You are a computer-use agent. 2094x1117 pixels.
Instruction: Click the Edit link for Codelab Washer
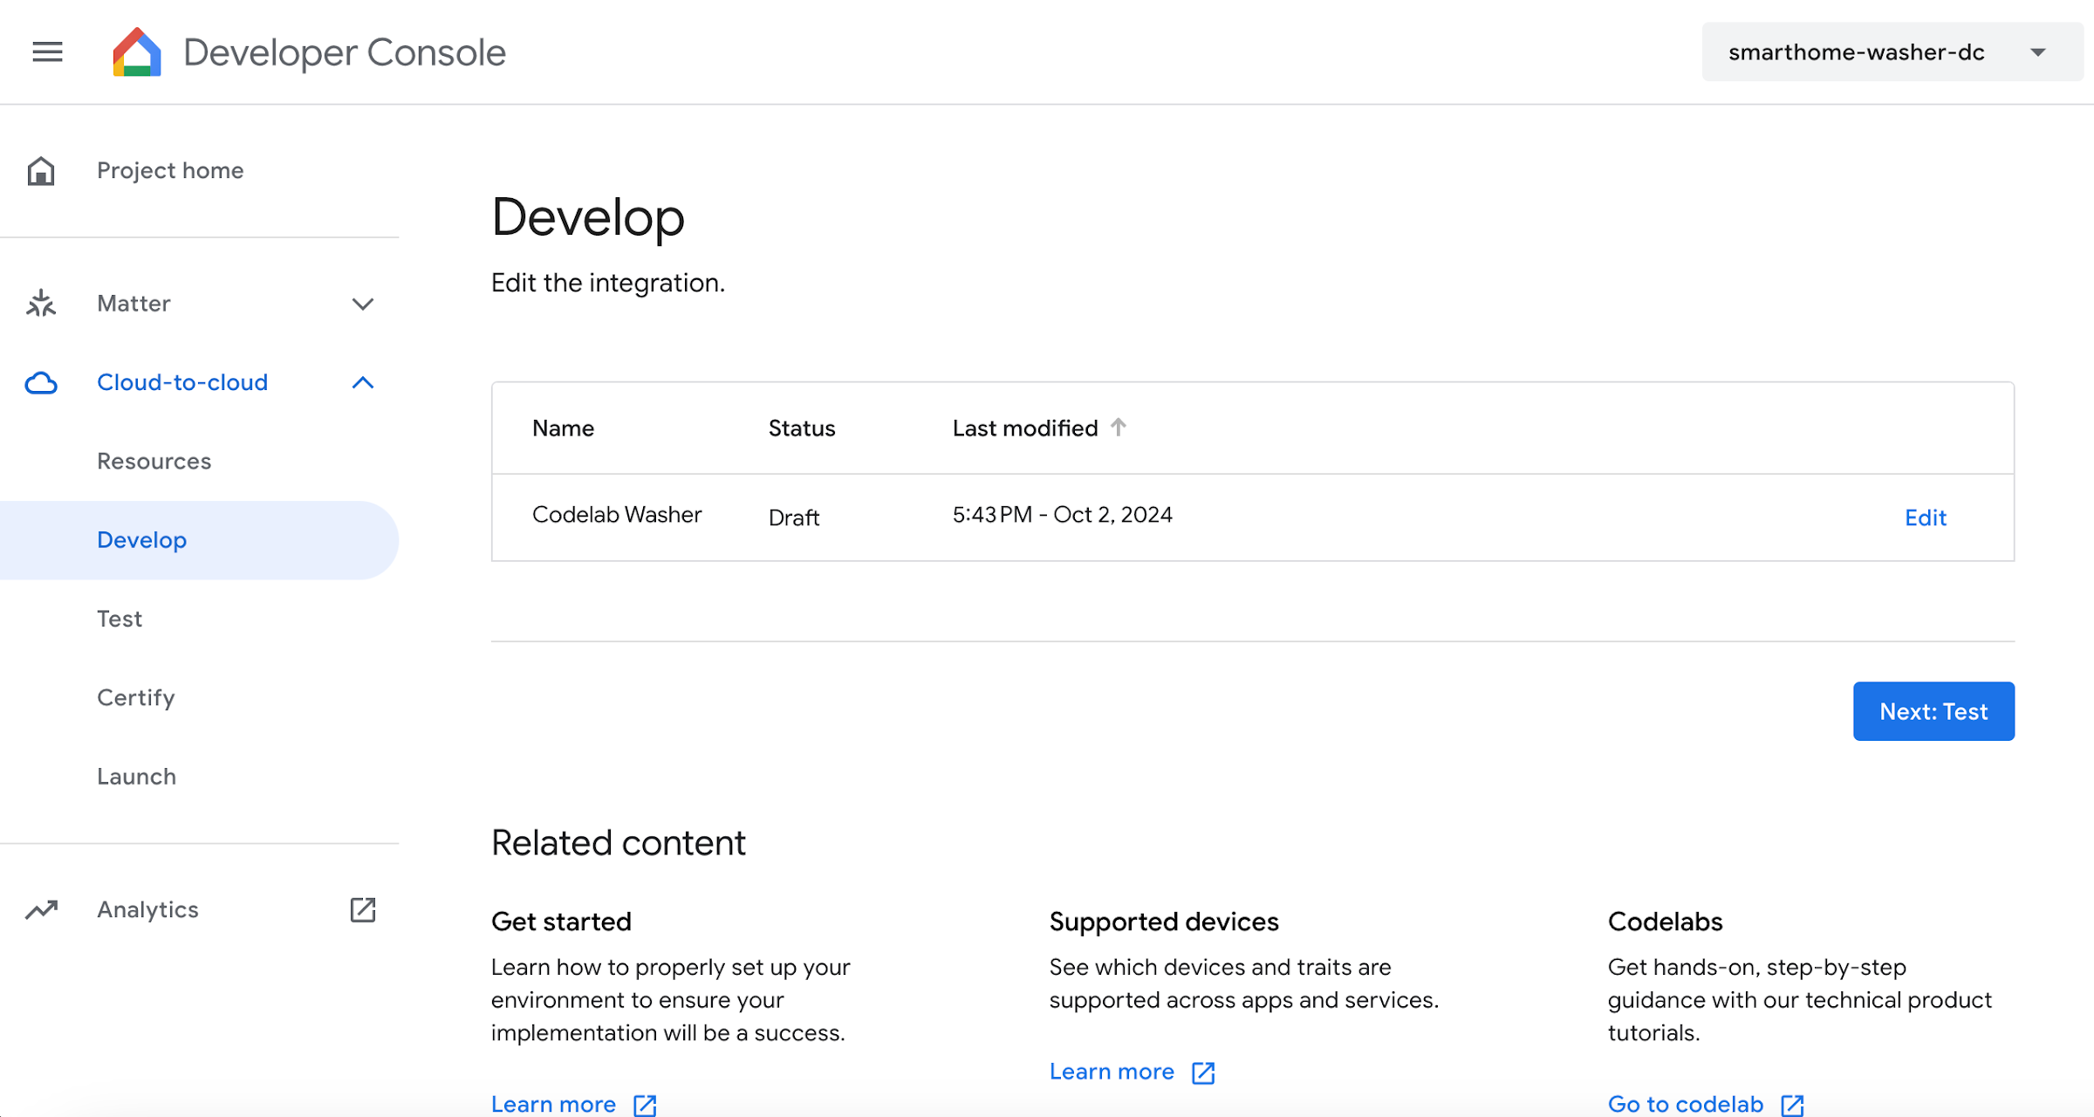(x=1926, y=517)
